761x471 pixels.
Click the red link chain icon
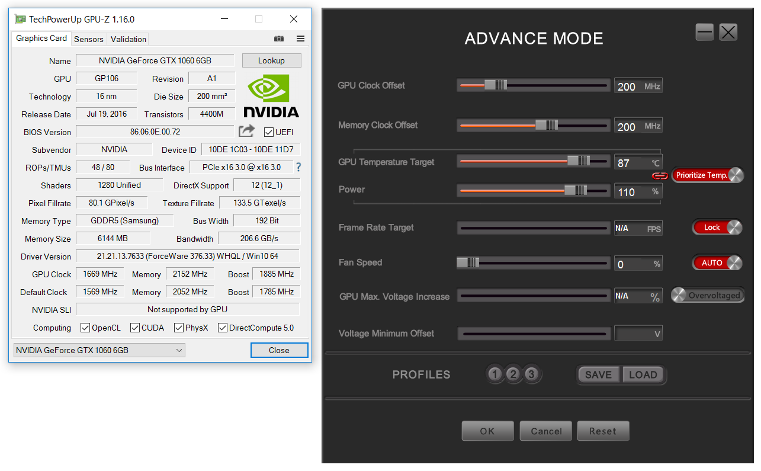pos(660,175)
